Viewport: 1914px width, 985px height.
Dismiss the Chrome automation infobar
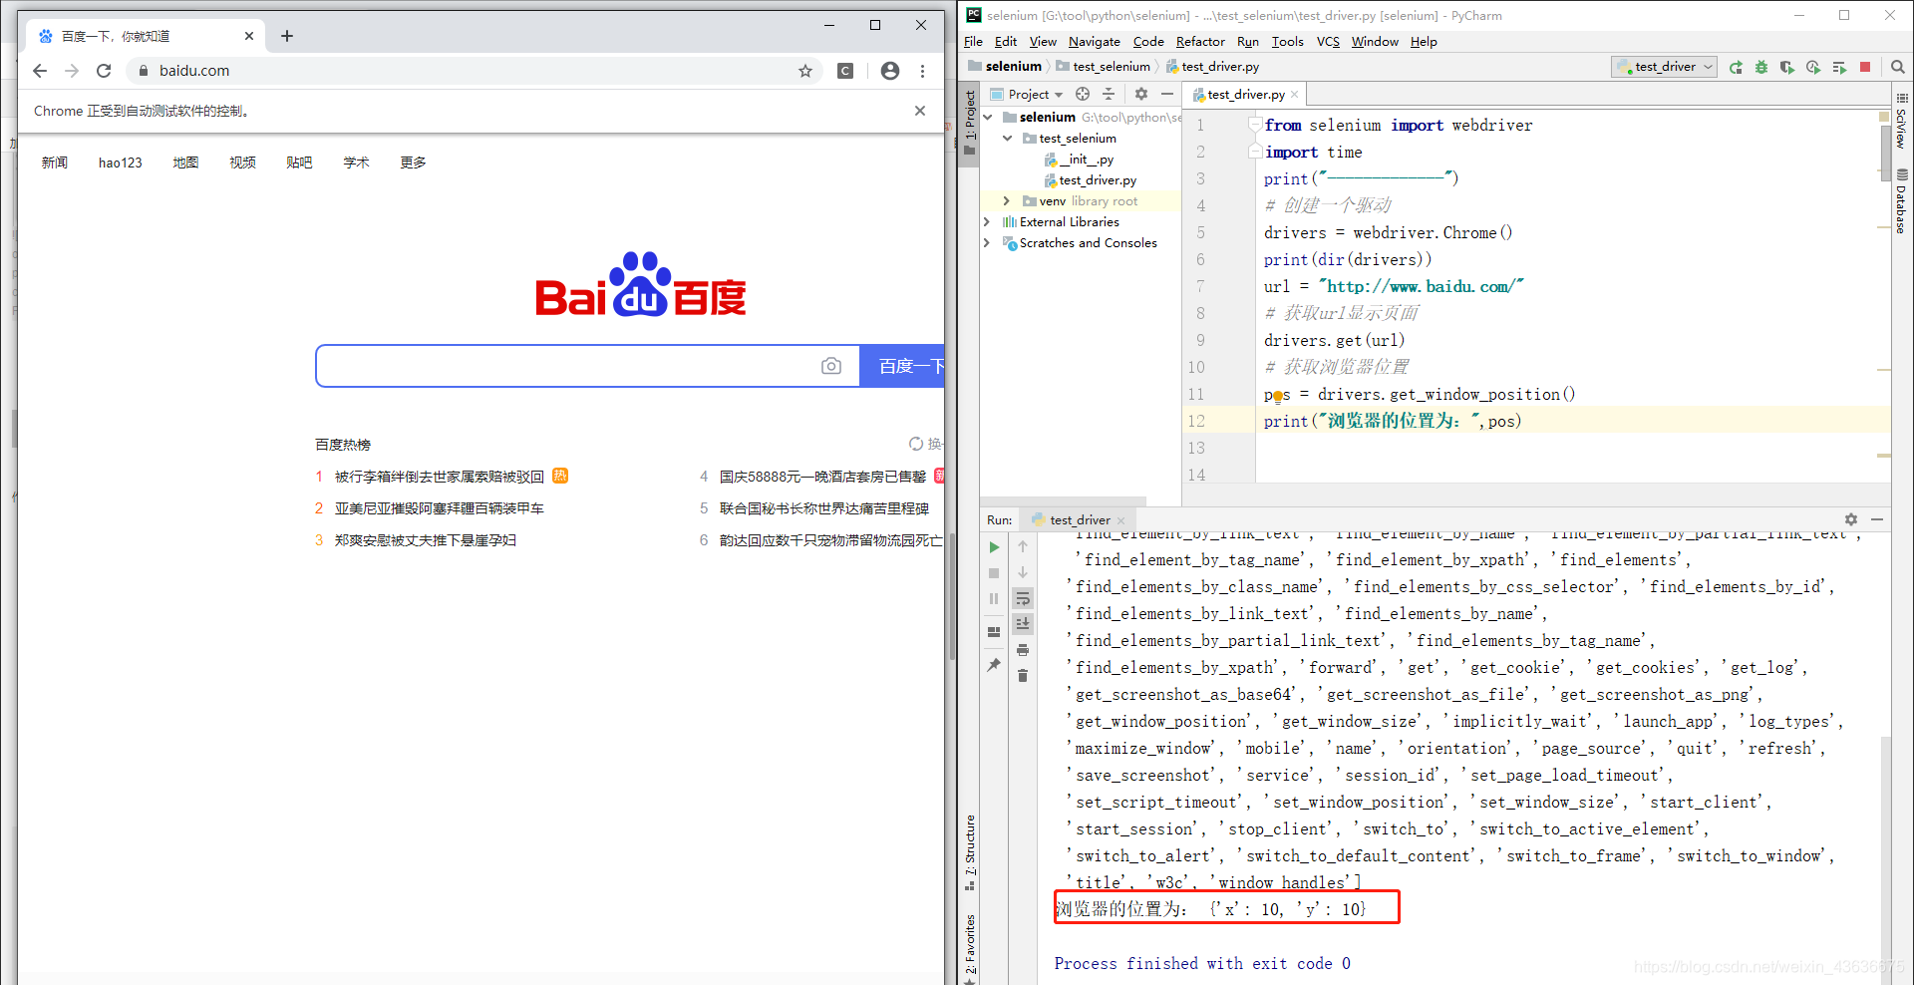[x=920, y=111]
